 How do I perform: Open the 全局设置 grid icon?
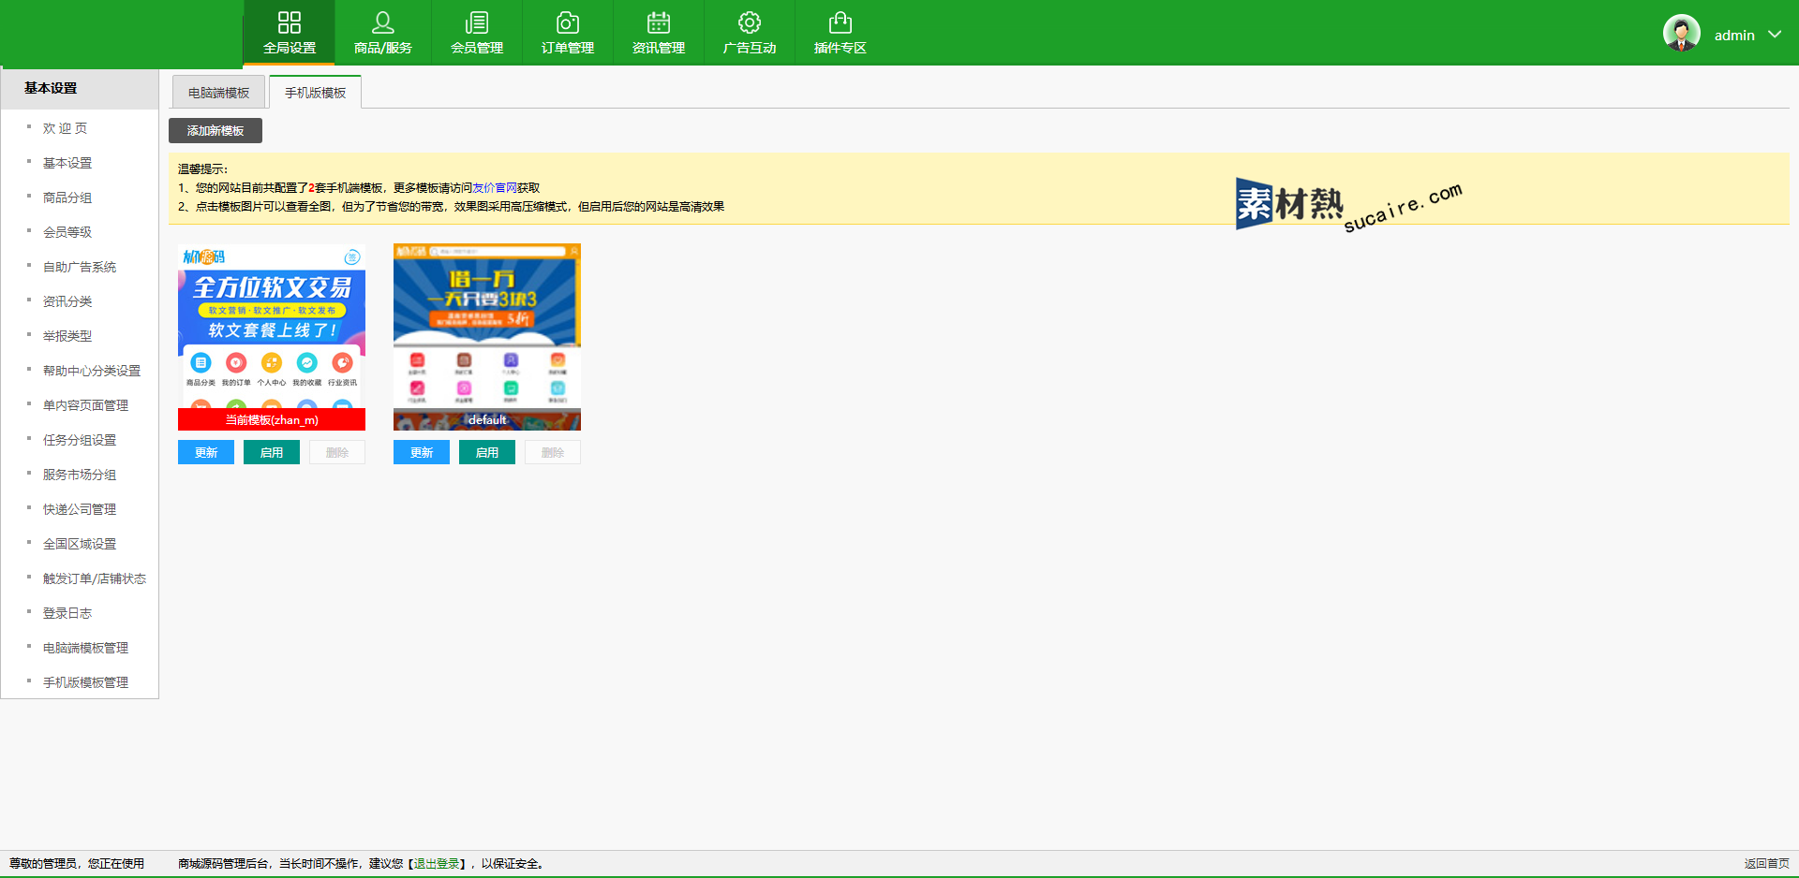(290, 22)
